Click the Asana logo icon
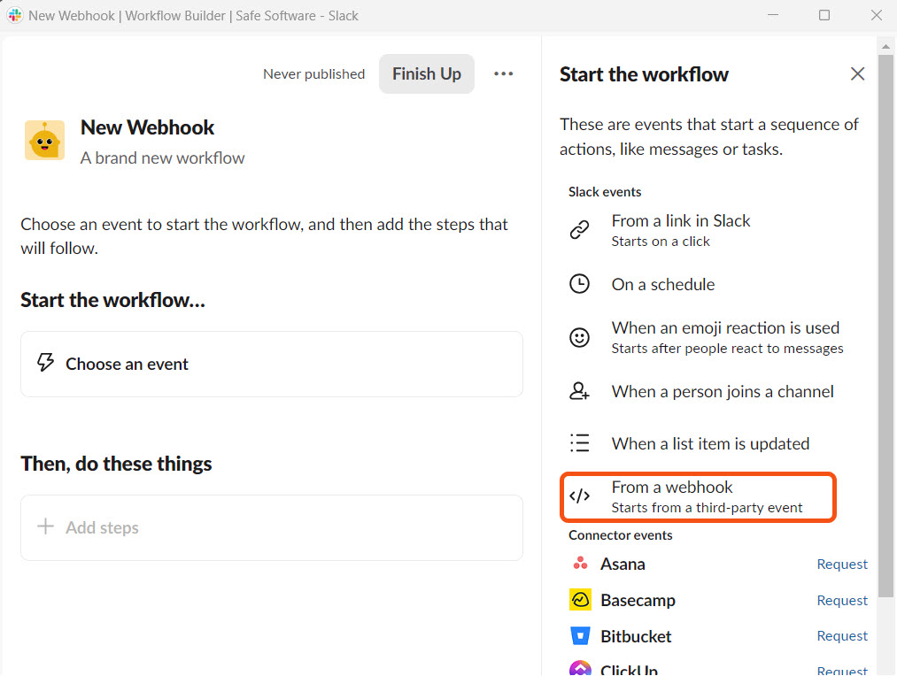 (x=580, y=564)
